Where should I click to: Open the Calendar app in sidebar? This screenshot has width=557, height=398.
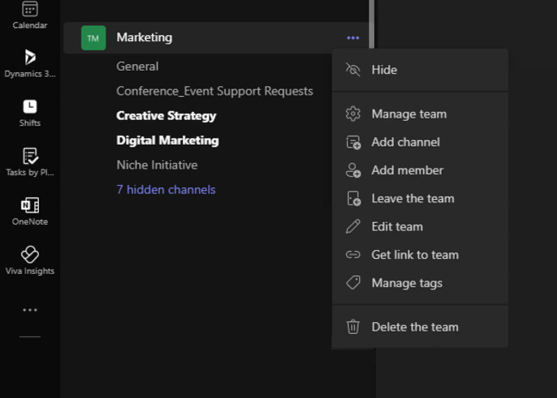[x=30, y=15]
